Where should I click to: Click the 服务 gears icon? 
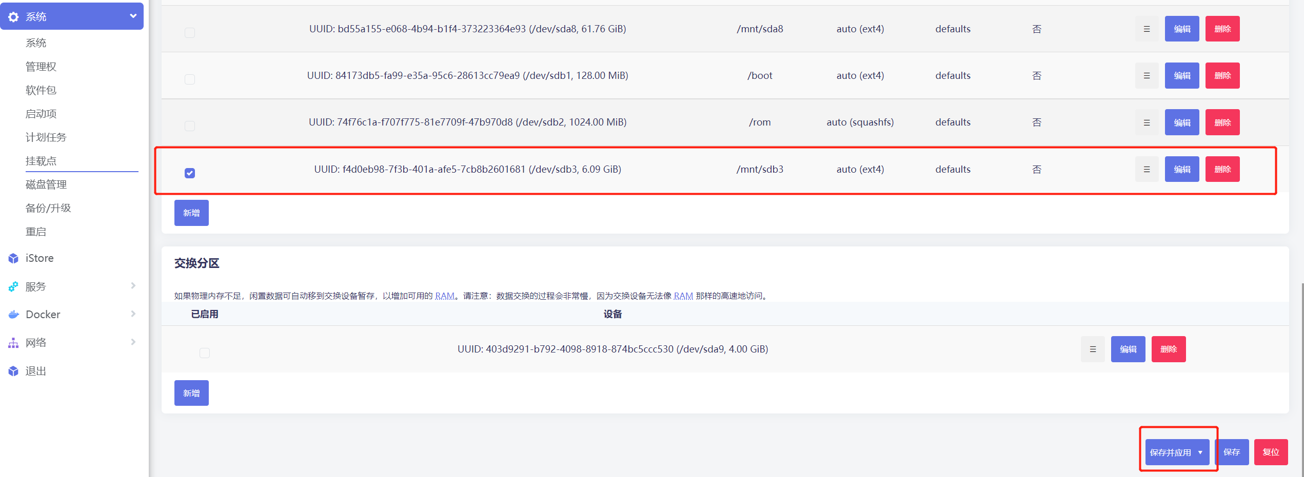pyautogui.click(x=13, y=286)
